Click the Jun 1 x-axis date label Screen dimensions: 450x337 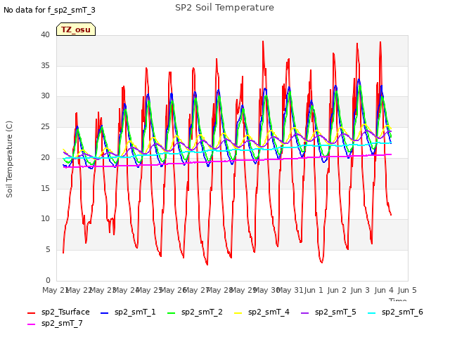click(x=314, y=290)
